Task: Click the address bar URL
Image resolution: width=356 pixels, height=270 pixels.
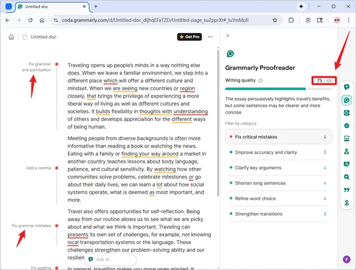Action: tap(156, 20)
